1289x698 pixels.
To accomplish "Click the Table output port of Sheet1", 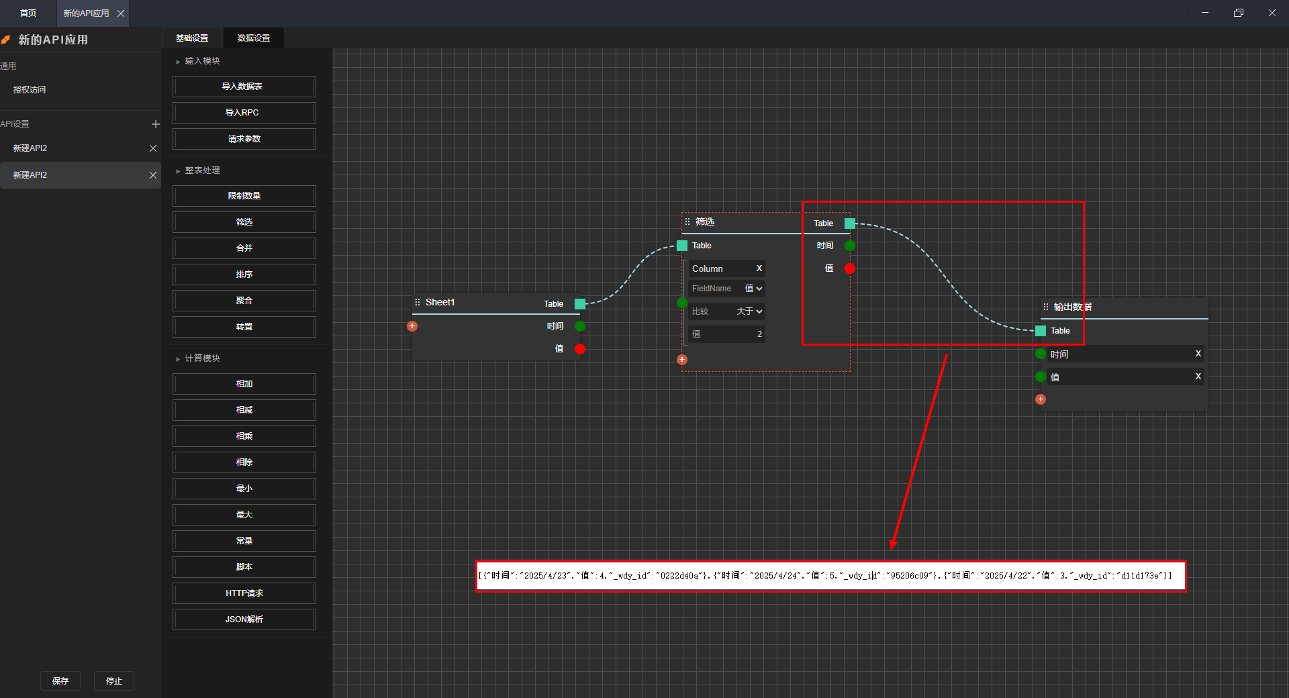I will click(580, 304).
